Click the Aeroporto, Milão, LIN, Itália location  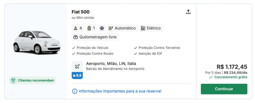(x=111, y=63)
